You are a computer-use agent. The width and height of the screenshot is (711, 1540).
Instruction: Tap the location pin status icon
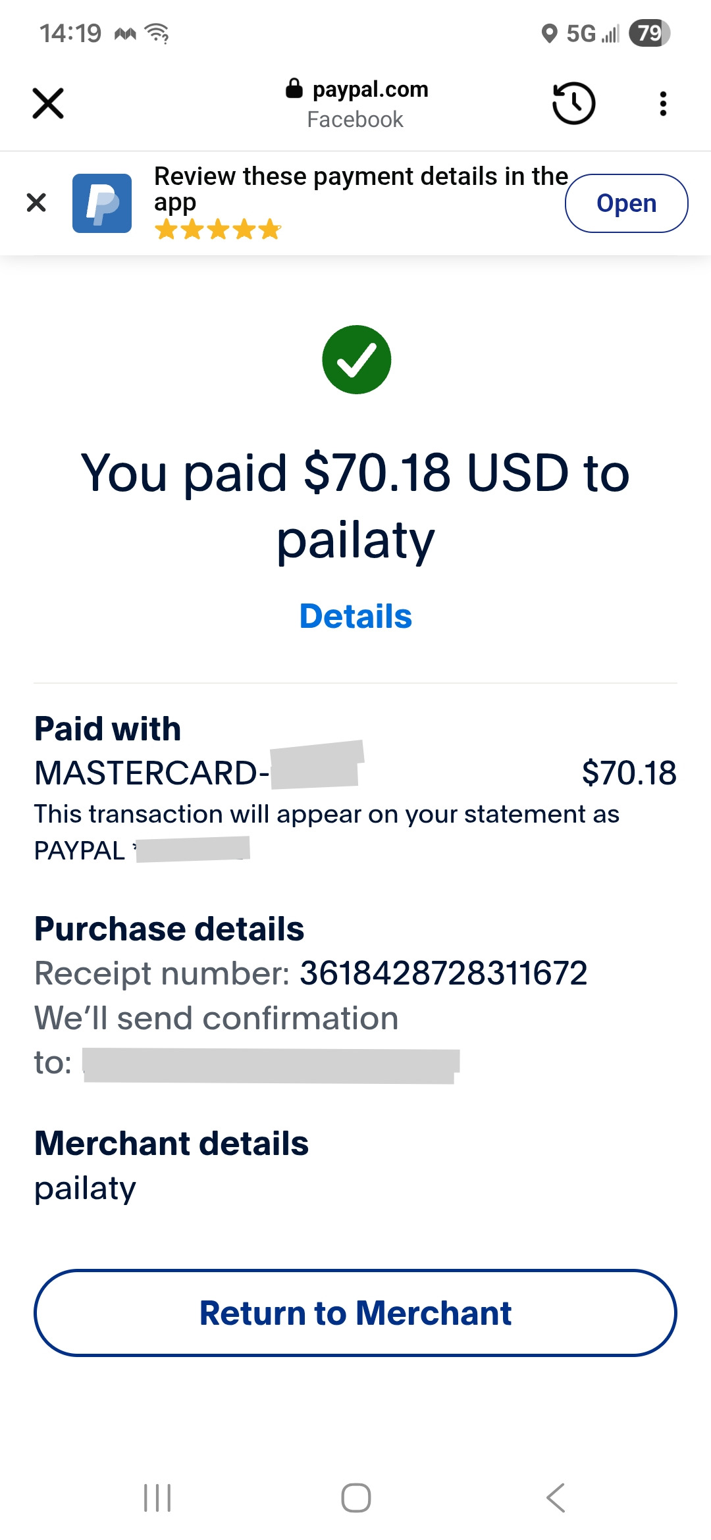click(548, 33)
